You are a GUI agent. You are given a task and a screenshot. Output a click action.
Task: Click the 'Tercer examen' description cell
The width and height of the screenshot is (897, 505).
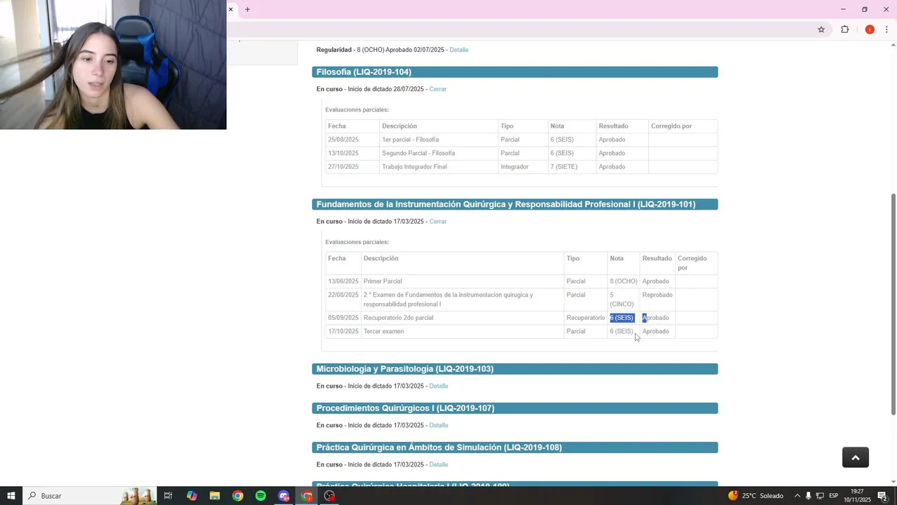pyautogui.click(x=463, y=332)
